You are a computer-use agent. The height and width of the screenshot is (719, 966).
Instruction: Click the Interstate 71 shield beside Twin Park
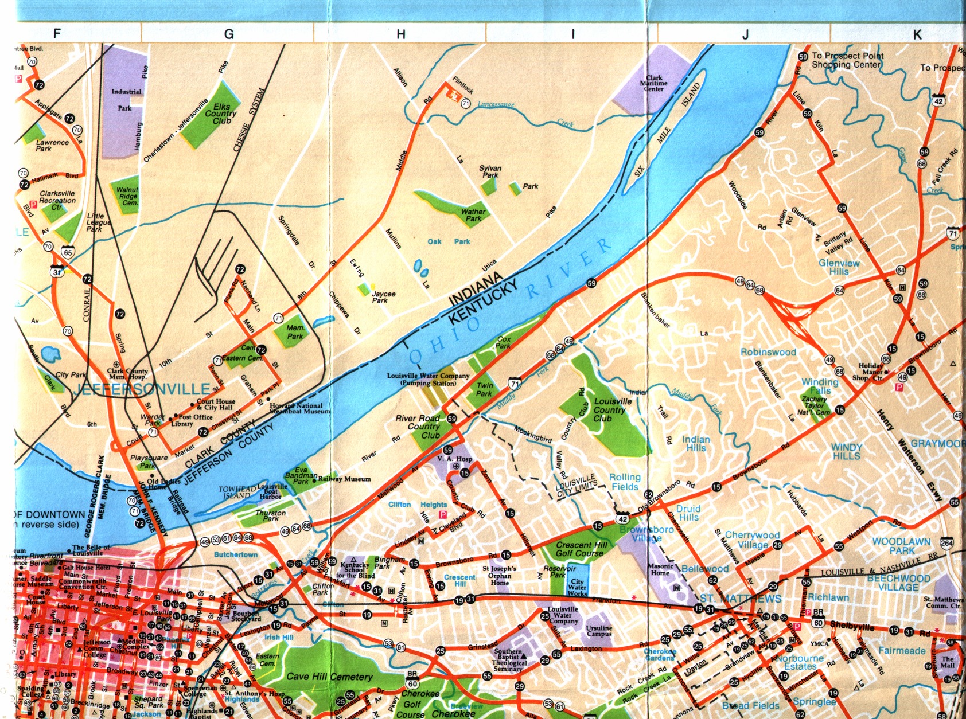[x=515, y=382]
